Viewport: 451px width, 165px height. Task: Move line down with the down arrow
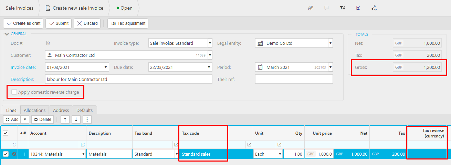[x=76, y=120]
